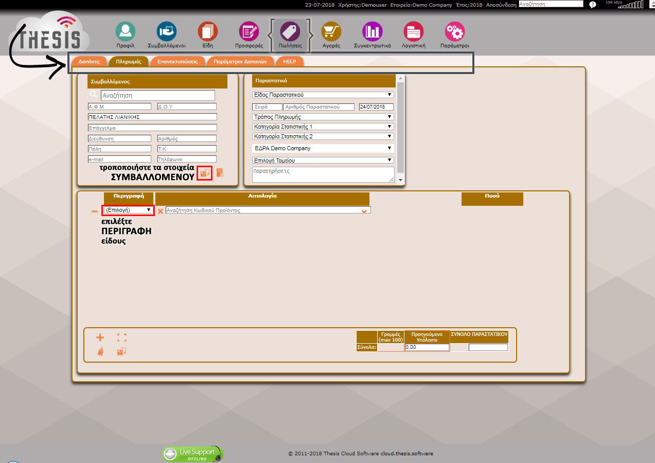
Task: Expand the Επιλογή Ταμείου dropdown
Action: pyautogui.click(x=323, y=161)
